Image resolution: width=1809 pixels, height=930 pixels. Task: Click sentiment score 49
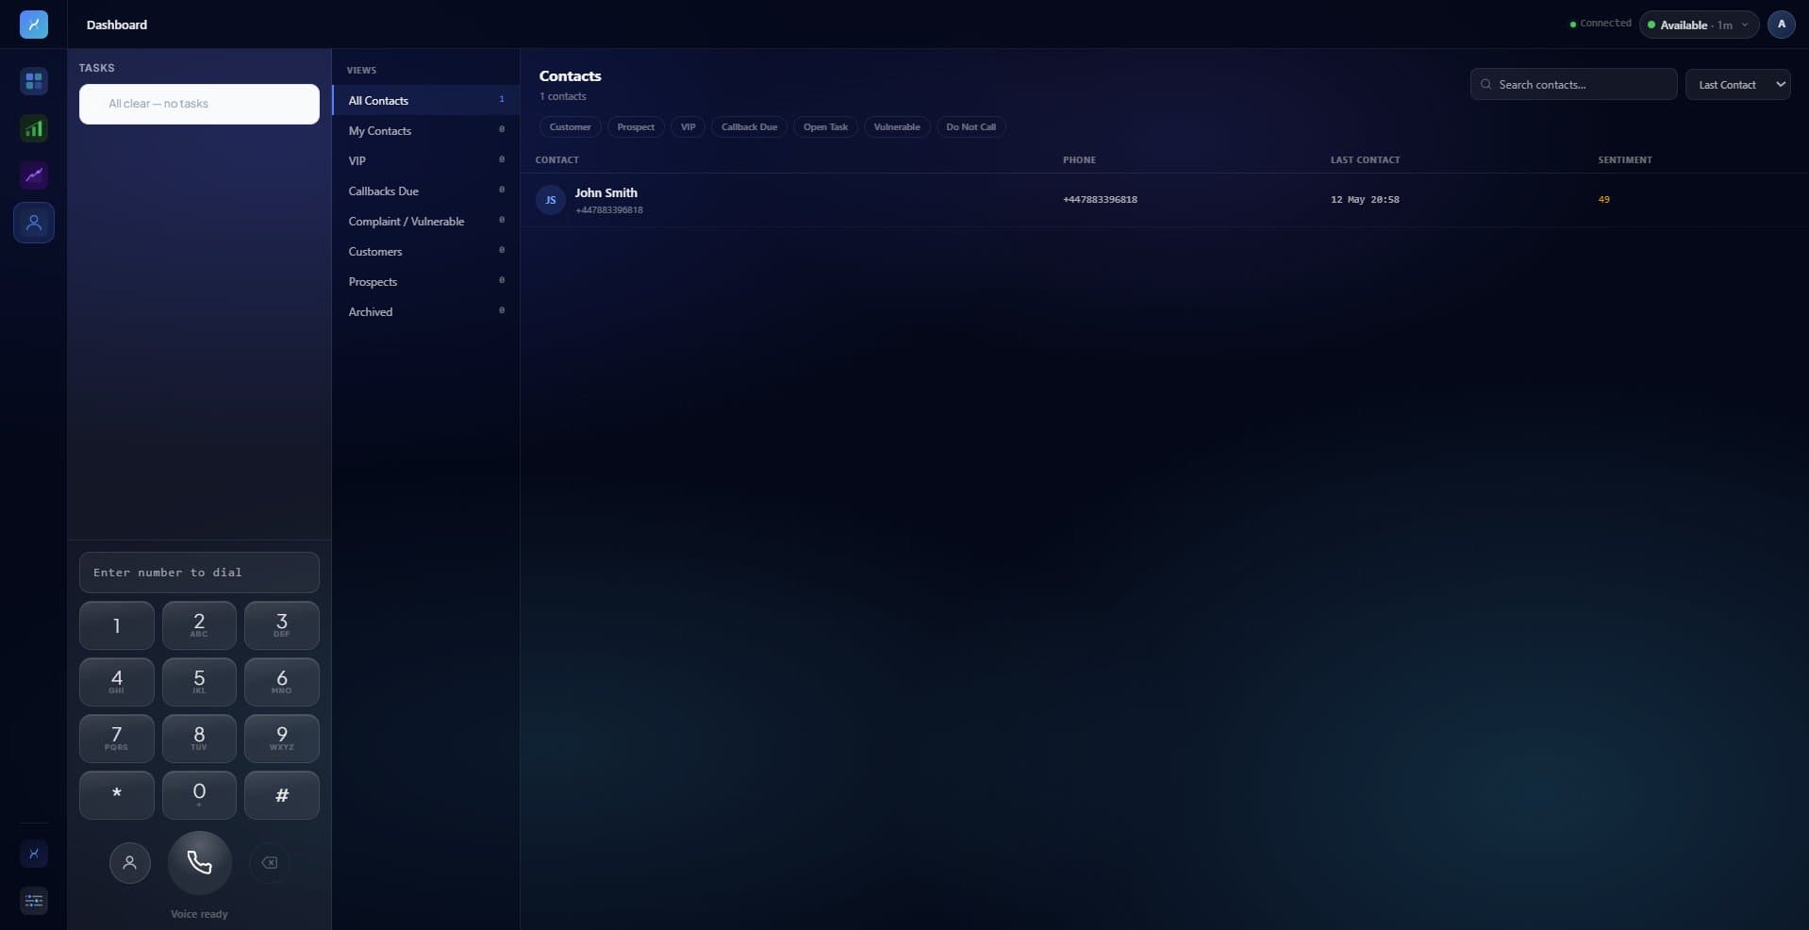click(1603, 200)
